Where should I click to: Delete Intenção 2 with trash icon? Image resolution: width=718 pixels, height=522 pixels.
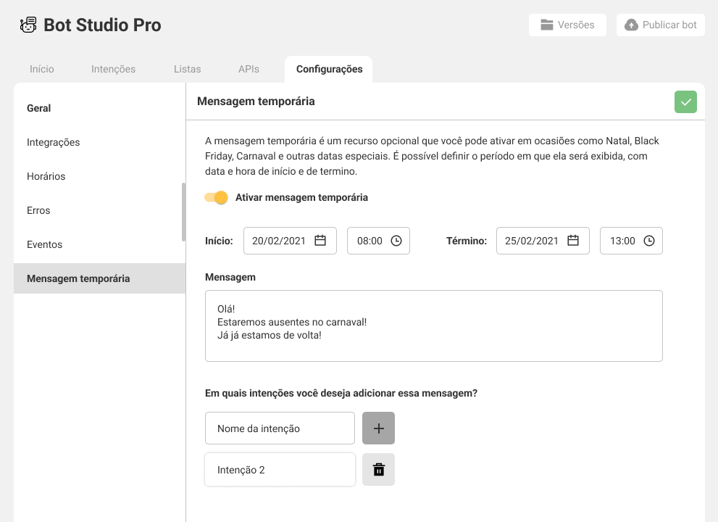point(378,469)
